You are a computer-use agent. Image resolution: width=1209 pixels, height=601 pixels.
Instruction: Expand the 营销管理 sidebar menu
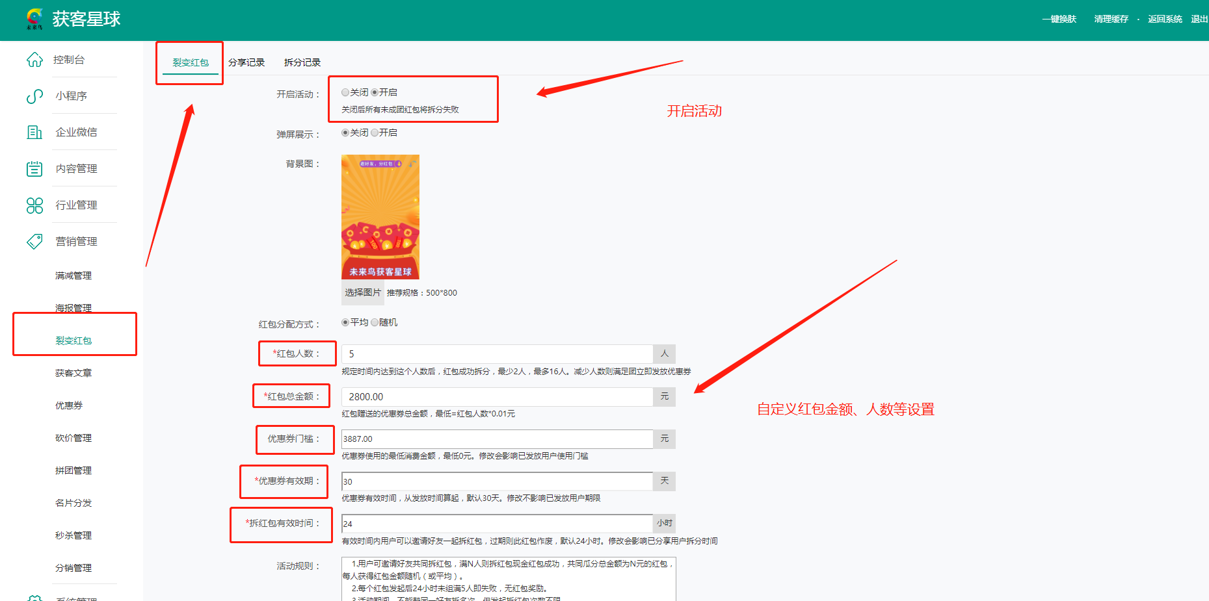pos(76,242)
